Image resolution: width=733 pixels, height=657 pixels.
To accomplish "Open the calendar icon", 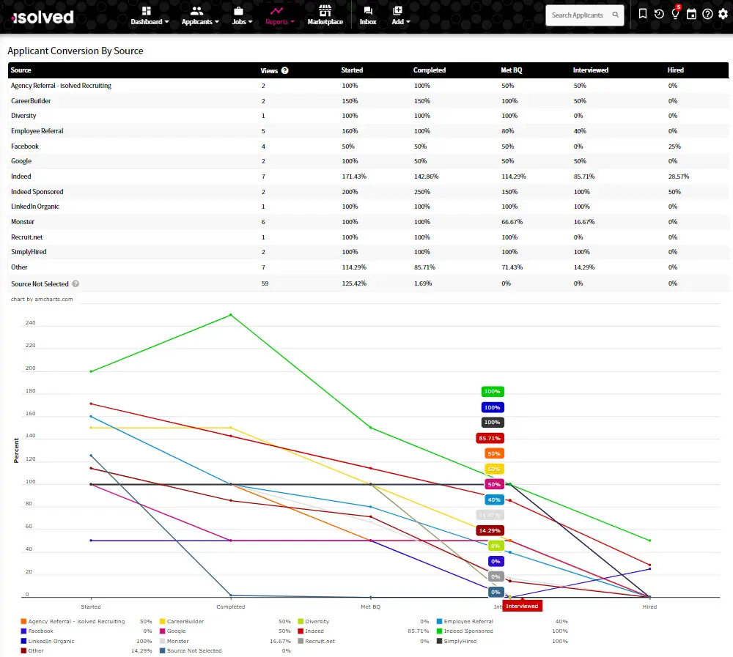I will [691, 14].
